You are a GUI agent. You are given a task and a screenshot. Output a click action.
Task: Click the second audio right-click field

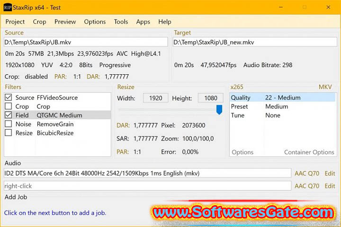point(147,186)
